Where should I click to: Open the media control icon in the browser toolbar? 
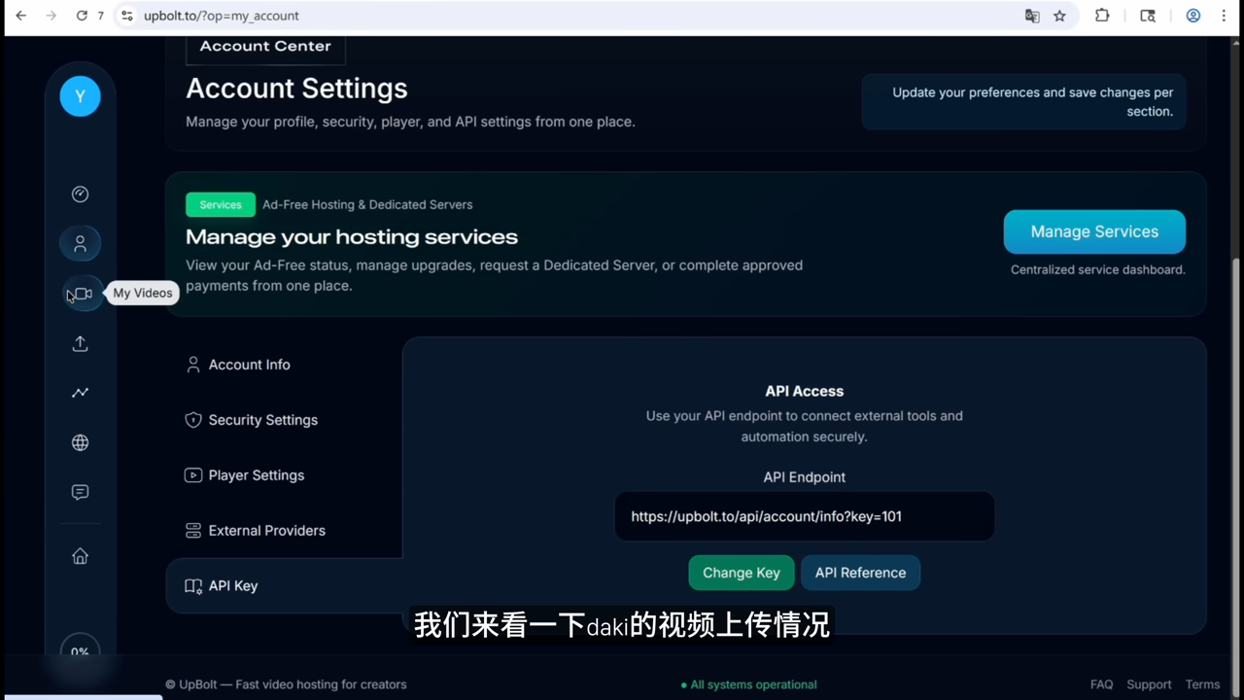coord(1148,16)
